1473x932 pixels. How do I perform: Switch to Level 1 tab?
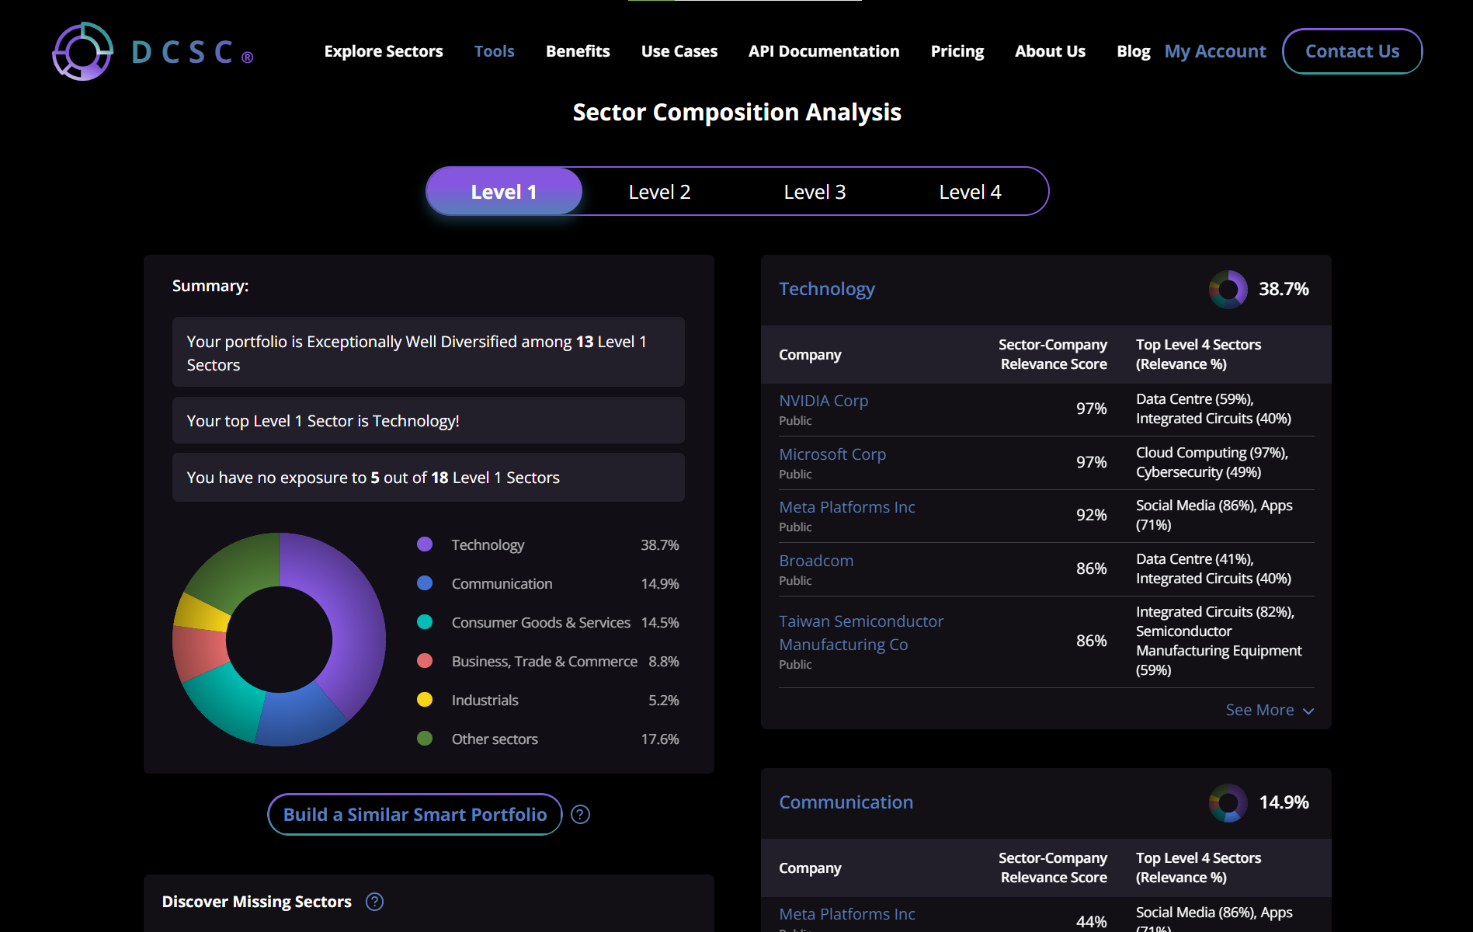tap(504, 192)
